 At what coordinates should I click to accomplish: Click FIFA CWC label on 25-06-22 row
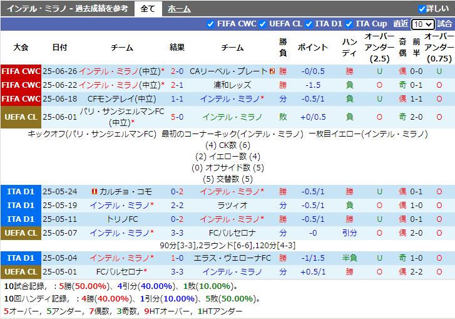21,85
